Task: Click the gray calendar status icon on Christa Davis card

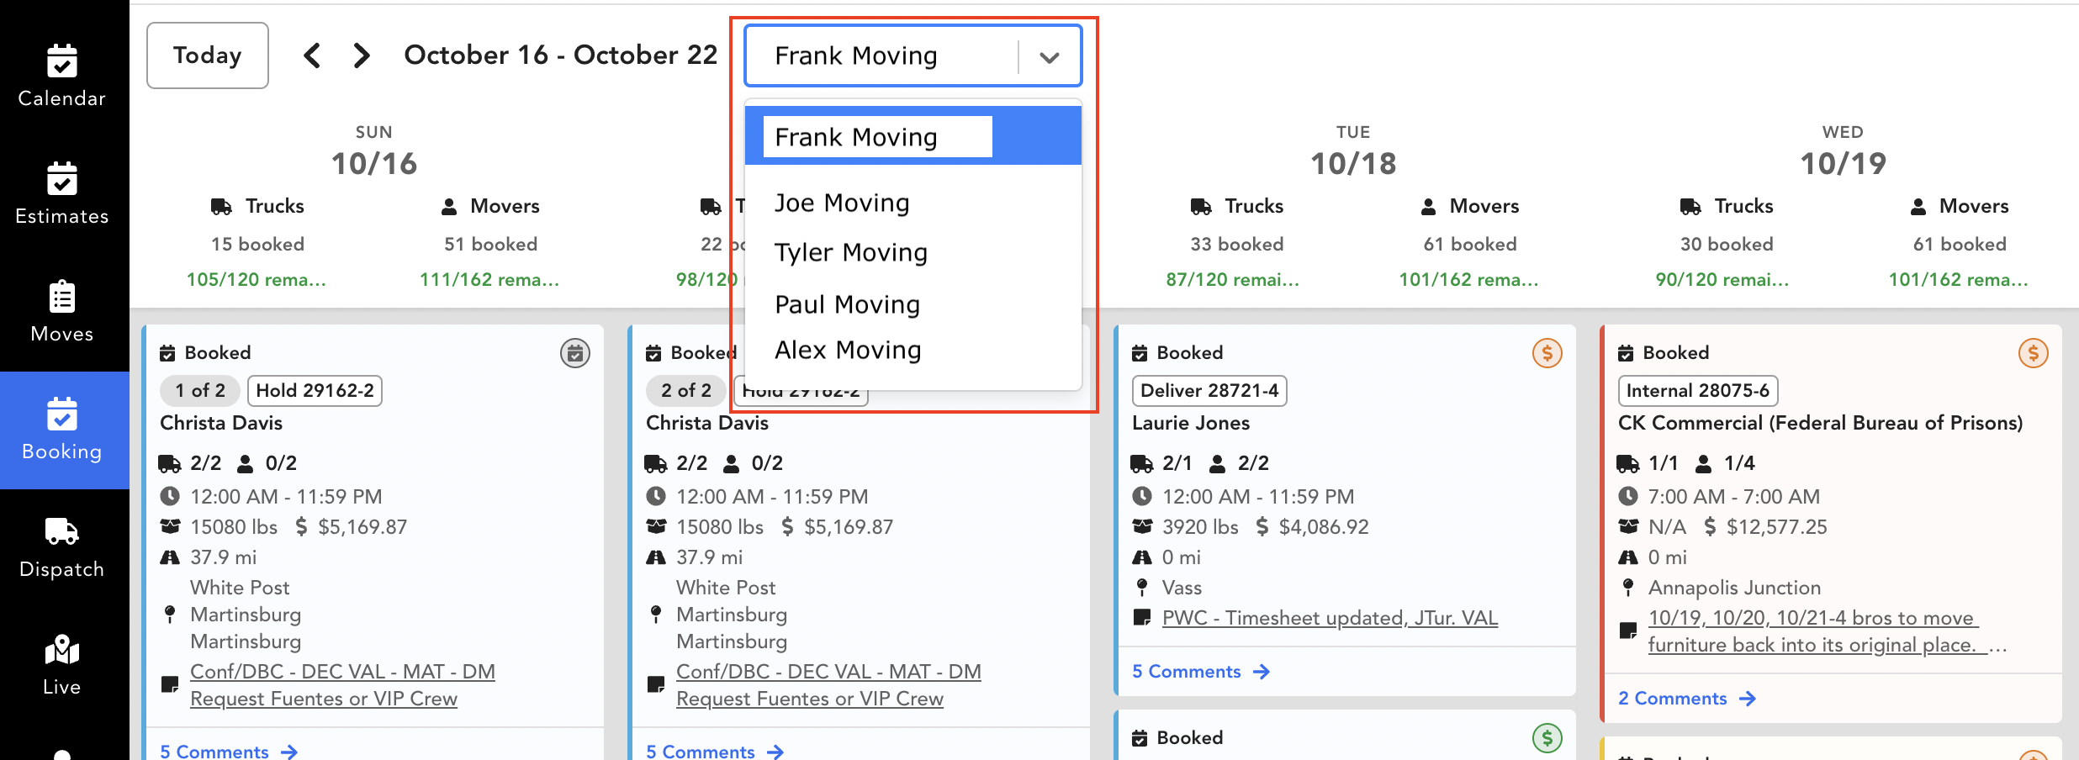Action: 575,353
